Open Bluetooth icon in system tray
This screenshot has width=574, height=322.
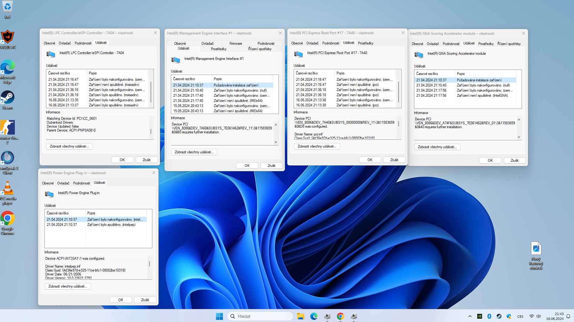(x=489, y=316)
